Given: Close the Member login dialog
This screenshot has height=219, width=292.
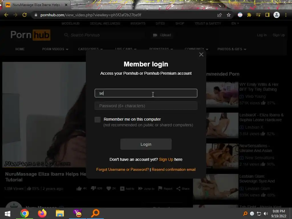Looking at the screenshot, I should 201,54.
